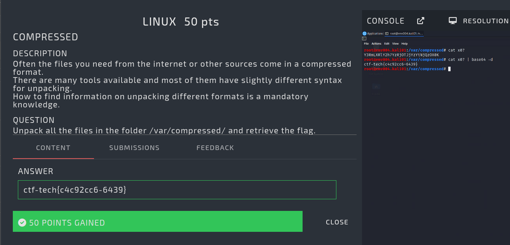Click the monitor Resolution icon

[453, 21]
